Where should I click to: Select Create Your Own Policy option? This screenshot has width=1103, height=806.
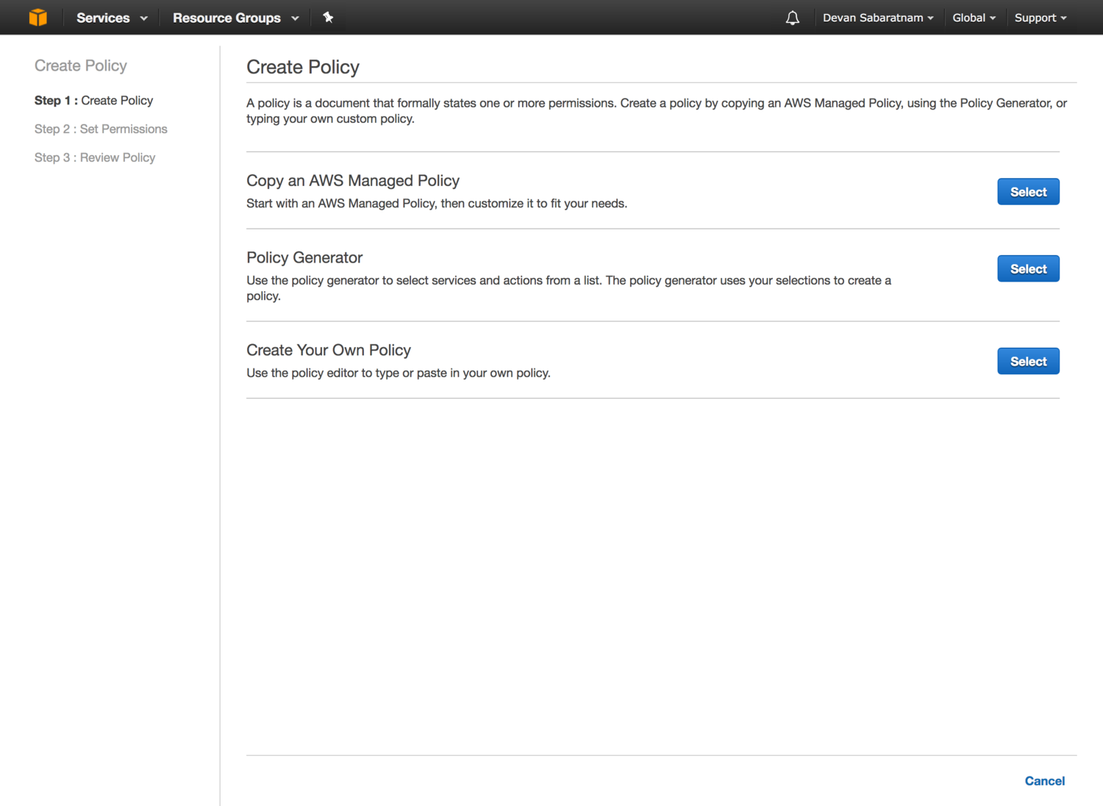coord(1028,361)
